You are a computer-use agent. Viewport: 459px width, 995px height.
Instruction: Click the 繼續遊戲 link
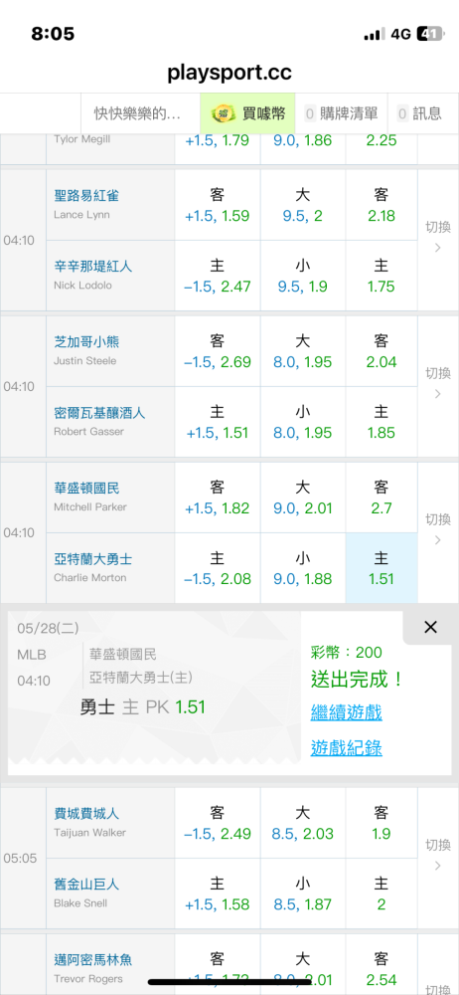point(346,712)
